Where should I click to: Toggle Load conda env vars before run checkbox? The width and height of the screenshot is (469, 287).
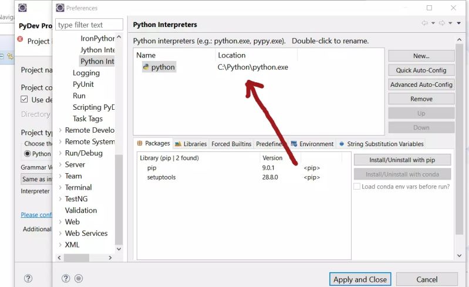[357, 187]
